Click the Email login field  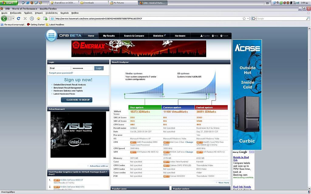pos(60,68)
